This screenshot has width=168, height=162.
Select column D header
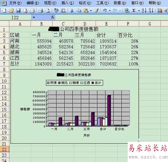tap(85, 24)
